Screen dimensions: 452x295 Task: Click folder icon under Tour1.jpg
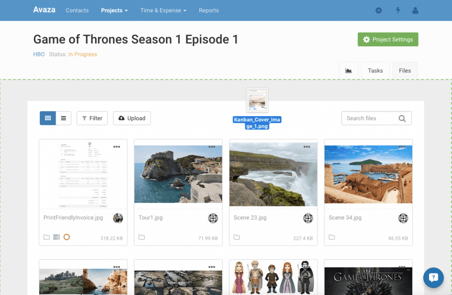point(142,238)
